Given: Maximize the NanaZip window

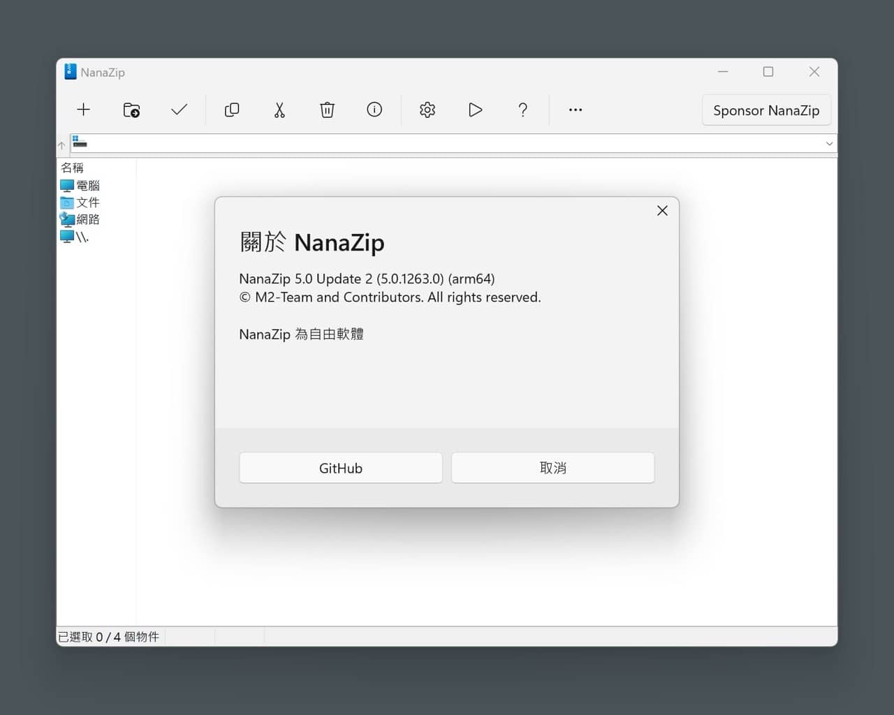Looking at the screenshot, I should point(768,71).
